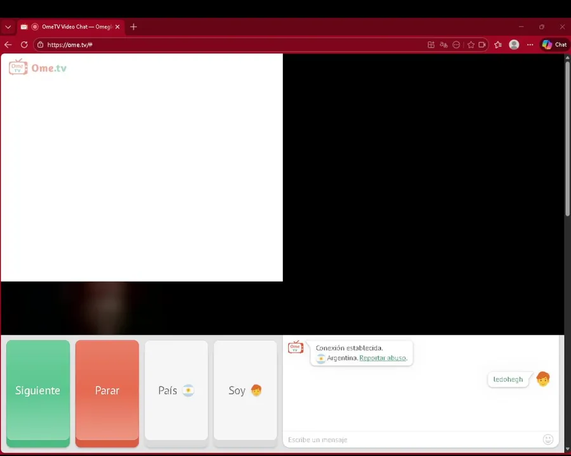Open the emoji picker smiley icon
This screenshot has width=571, height=456.
tap(548, 440)
